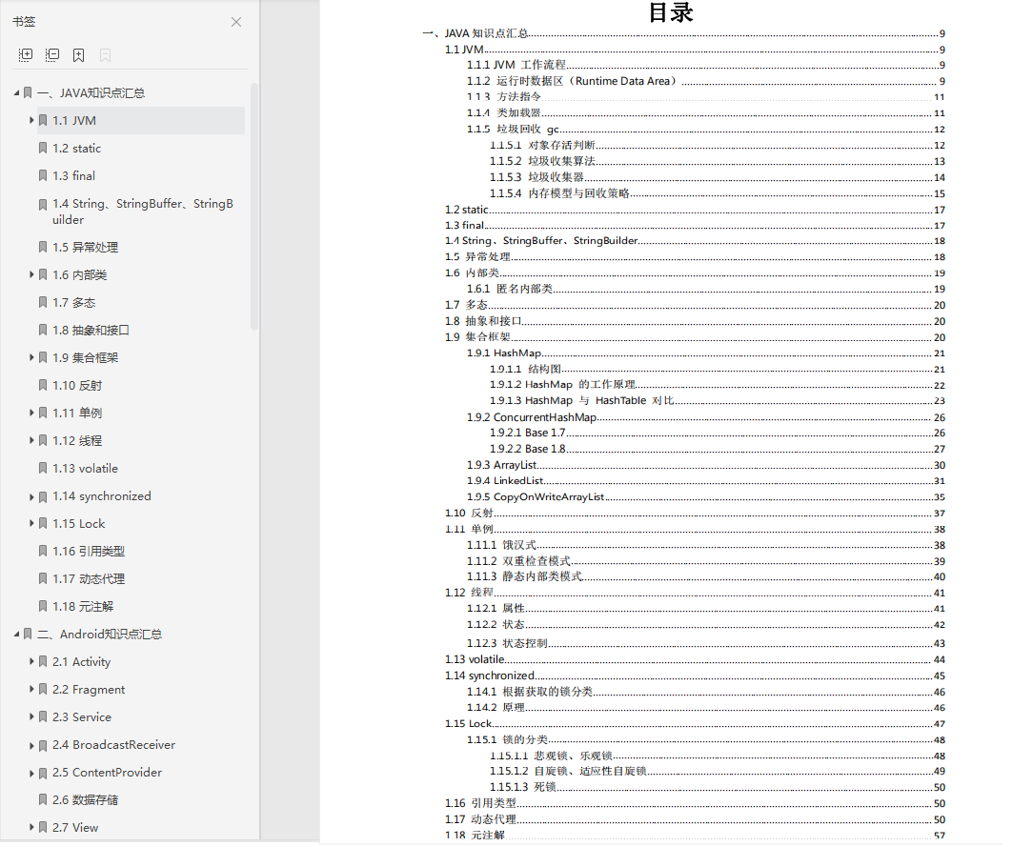This screenshot has height=847, width=1032.
Task: Open the 1.13 volatile bookmark
Action: point(85,469)
